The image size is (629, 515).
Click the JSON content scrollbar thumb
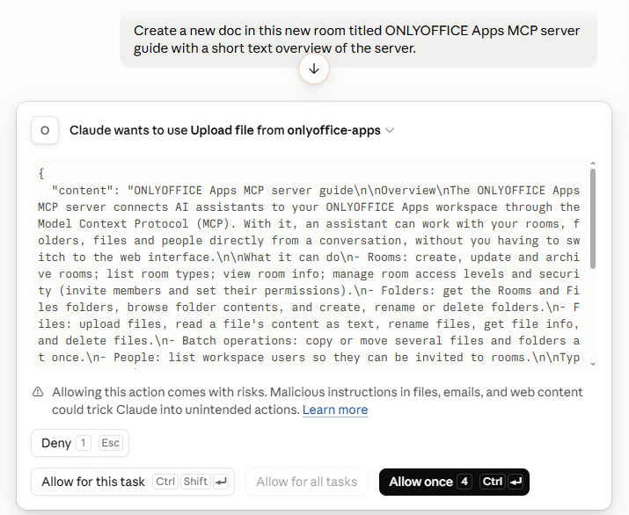click(x=593, y=219)
